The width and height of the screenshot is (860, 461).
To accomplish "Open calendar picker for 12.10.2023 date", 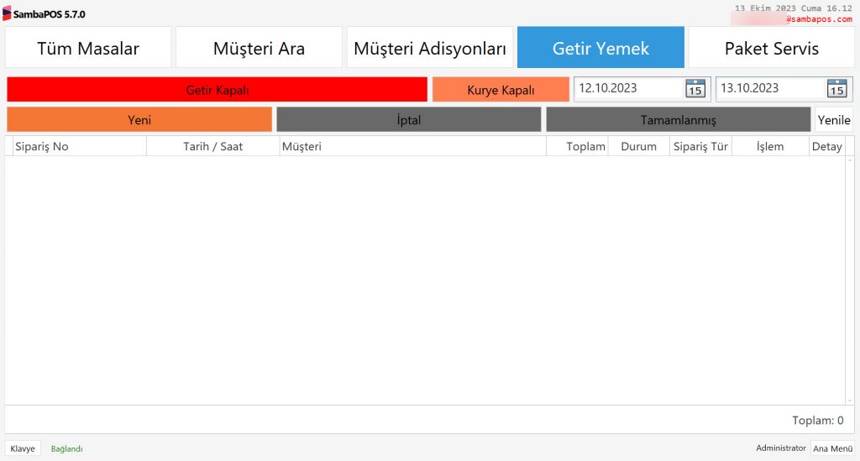I will pyautogui.click(x=695, y=89).
